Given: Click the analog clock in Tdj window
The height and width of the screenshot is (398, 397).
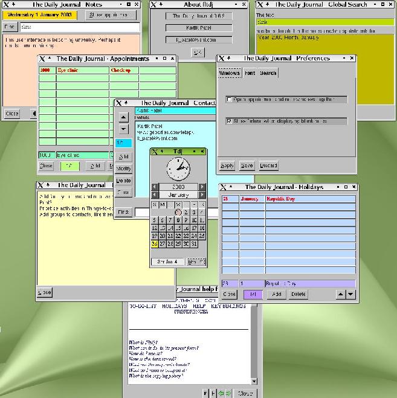Looking at the screenshot, I should tap(178, 169).
